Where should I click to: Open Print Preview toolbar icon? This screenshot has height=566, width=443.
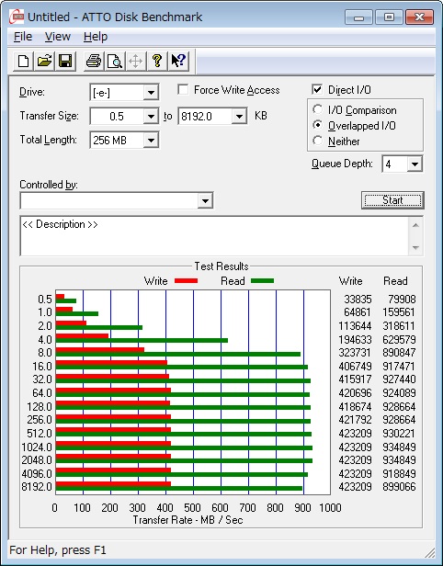point(115,61)
